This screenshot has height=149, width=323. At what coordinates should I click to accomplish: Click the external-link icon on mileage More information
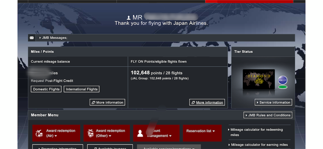point(93,102)
